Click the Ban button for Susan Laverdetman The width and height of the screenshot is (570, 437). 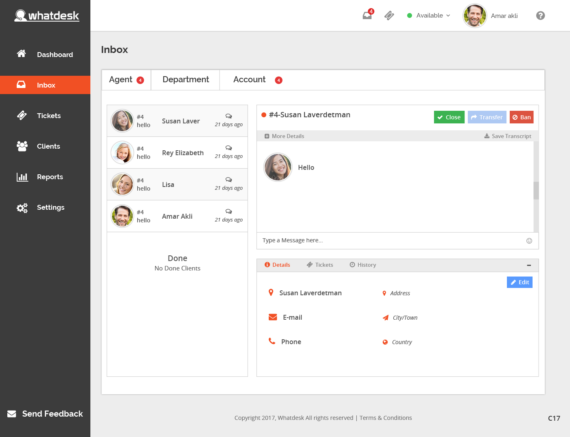[x=522, y=117]
